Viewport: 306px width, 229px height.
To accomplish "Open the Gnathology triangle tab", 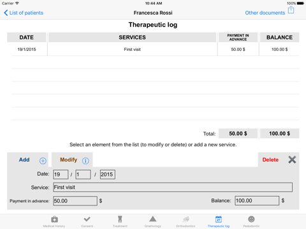I will click(x=153, y=221).
